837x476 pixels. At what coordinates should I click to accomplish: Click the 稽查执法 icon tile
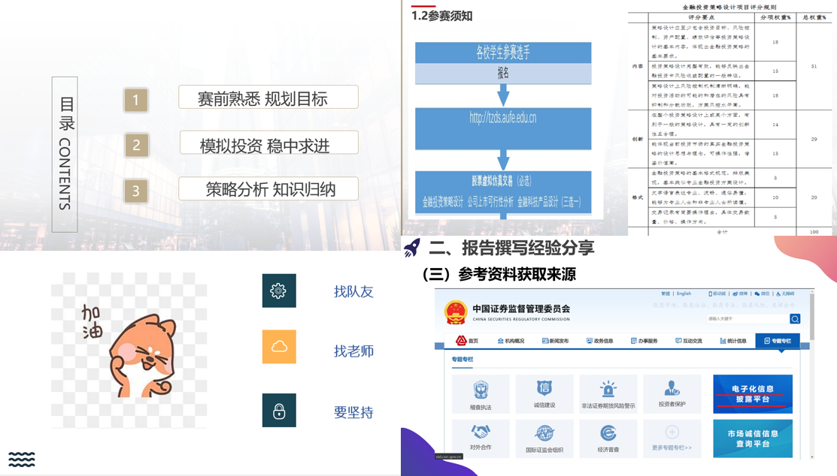[x=481, y=393]
